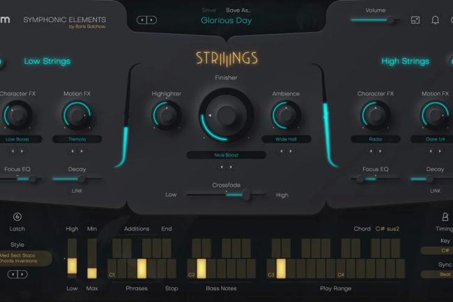Screen dimensions: 453x302
Task: Click High Strings Character FX knob
Action: click(x=375, y=115)
